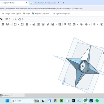Screen dimensions: 104x104
Task: Select the Delete part tool
Action: [81, 24]
